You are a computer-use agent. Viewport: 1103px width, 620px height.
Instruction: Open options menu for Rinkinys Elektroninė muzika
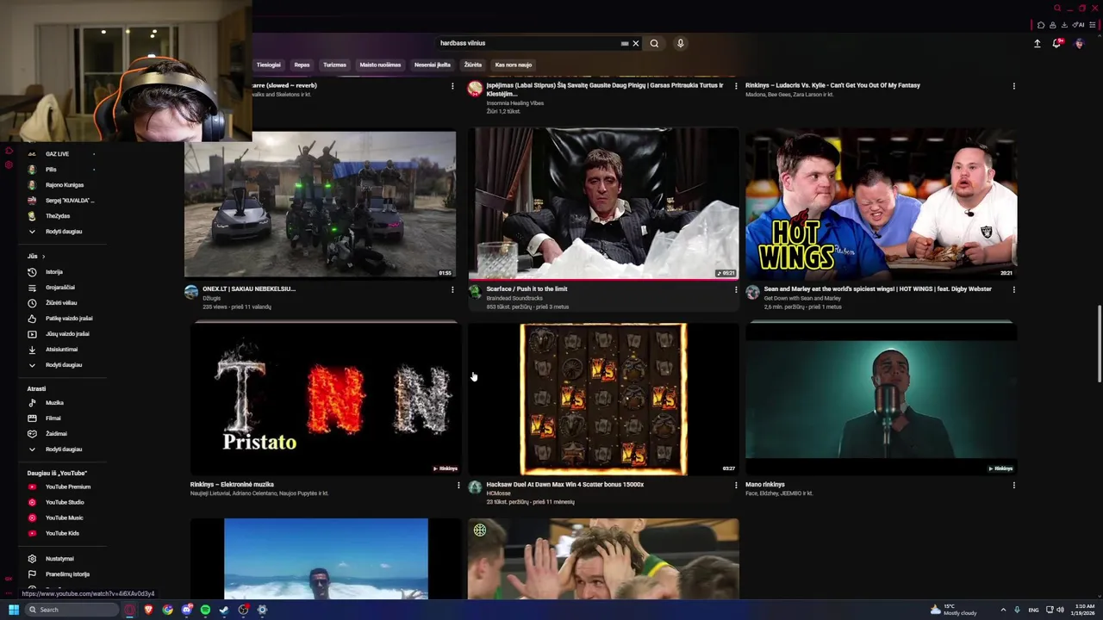coord(458,486)
